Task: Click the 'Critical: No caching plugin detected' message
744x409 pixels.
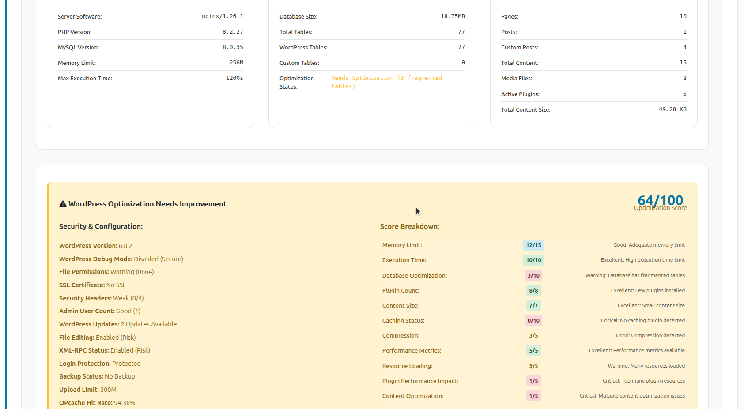Action: (x=642, y=320)
